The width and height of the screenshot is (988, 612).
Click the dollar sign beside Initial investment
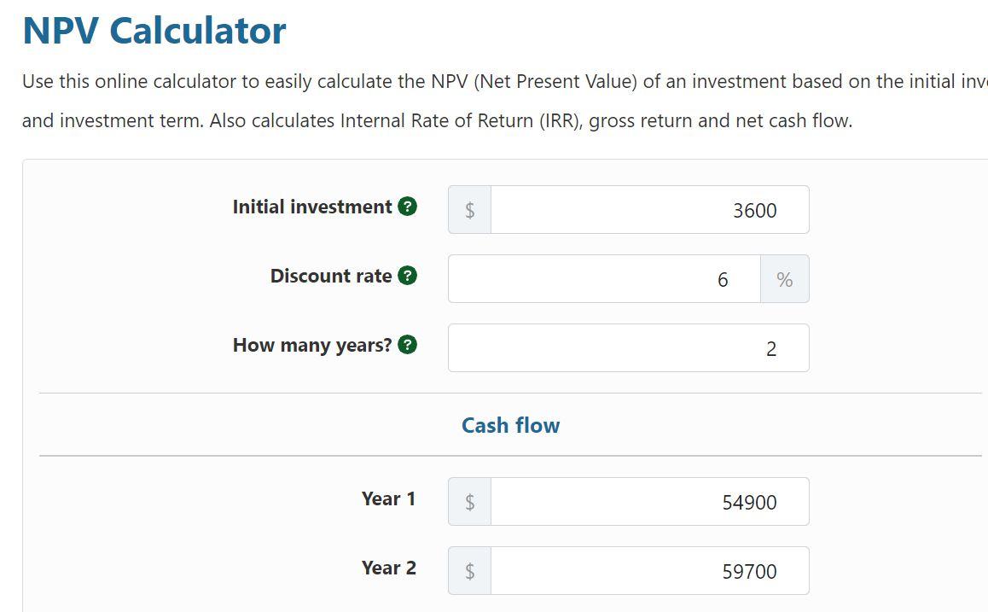click(468, 209)
